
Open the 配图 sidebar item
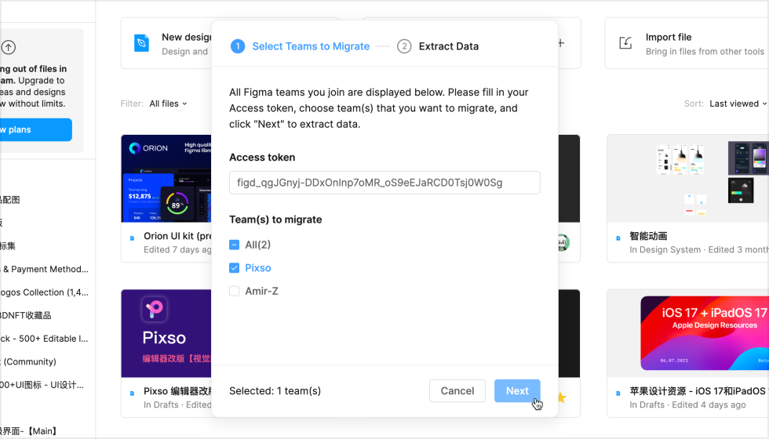(x=9, y=199)
